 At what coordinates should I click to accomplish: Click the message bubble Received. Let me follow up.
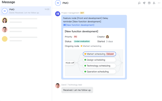click(77, 90)
